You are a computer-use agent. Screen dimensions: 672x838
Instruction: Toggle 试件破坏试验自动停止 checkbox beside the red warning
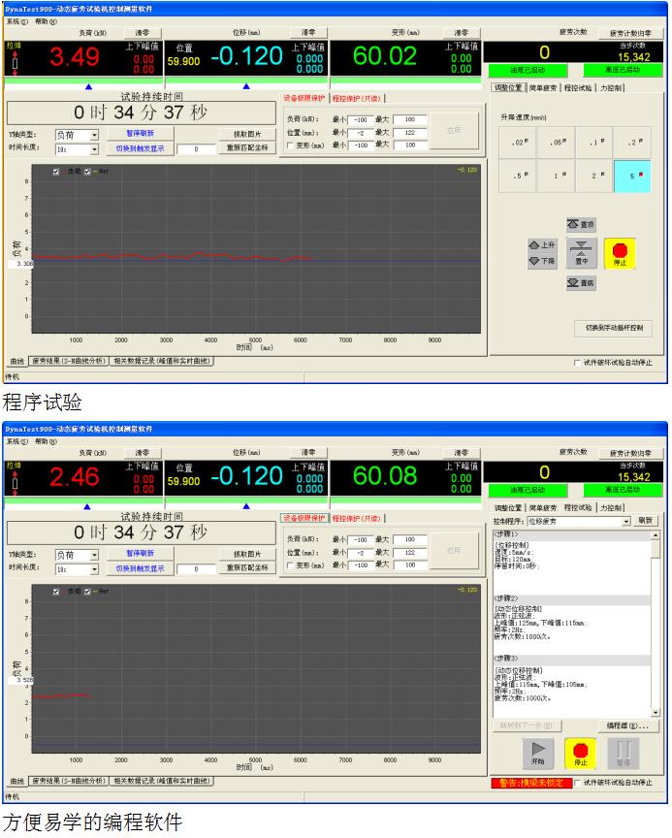(578, 783)
